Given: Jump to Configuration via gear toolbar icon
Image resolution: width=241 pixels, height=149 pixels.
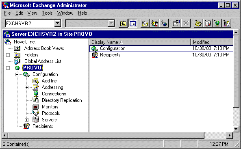Looking at the screenshot, I should click(x=198, y=24).
